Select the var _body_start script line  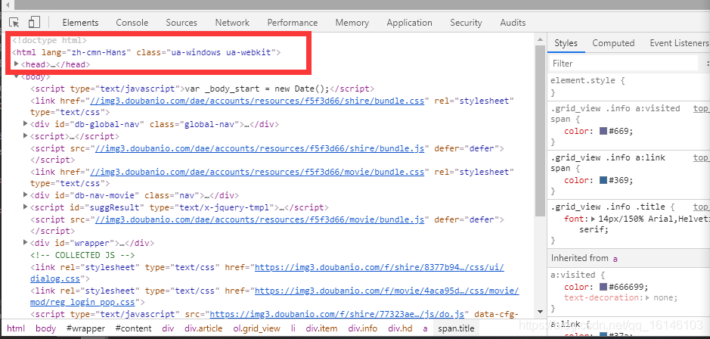tap(202, 89)
